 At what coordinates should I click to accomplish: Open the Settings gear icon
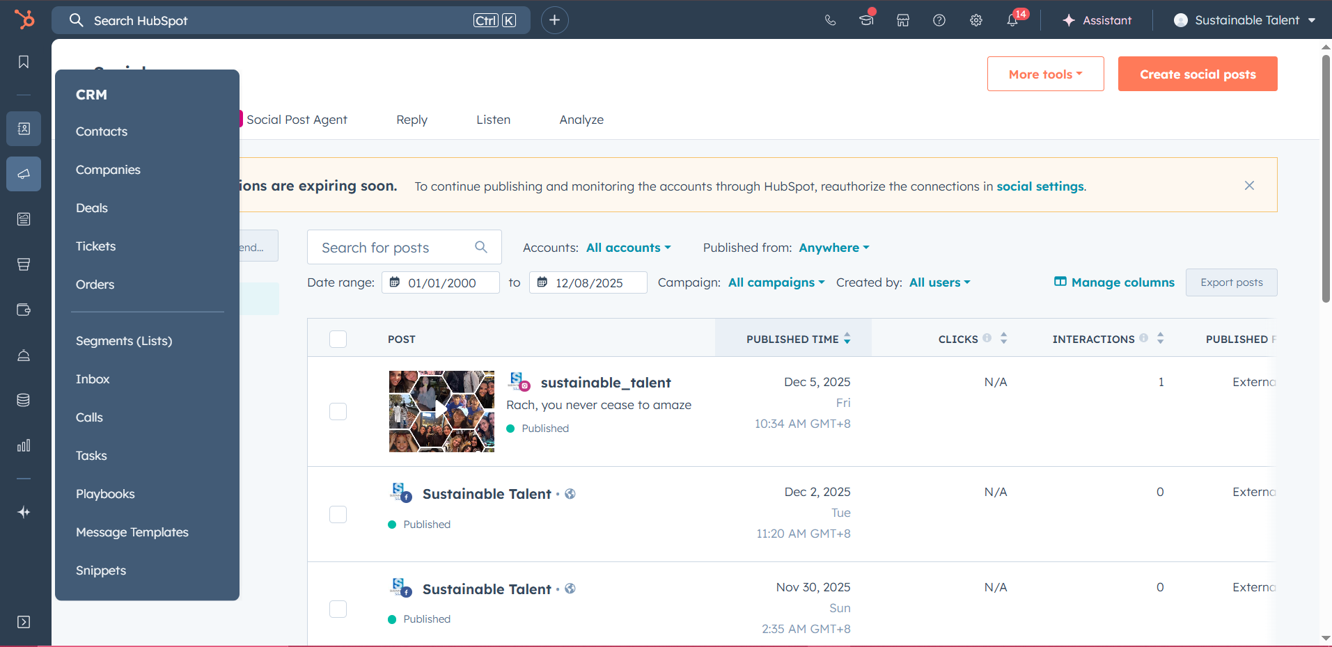click(976, 20)
